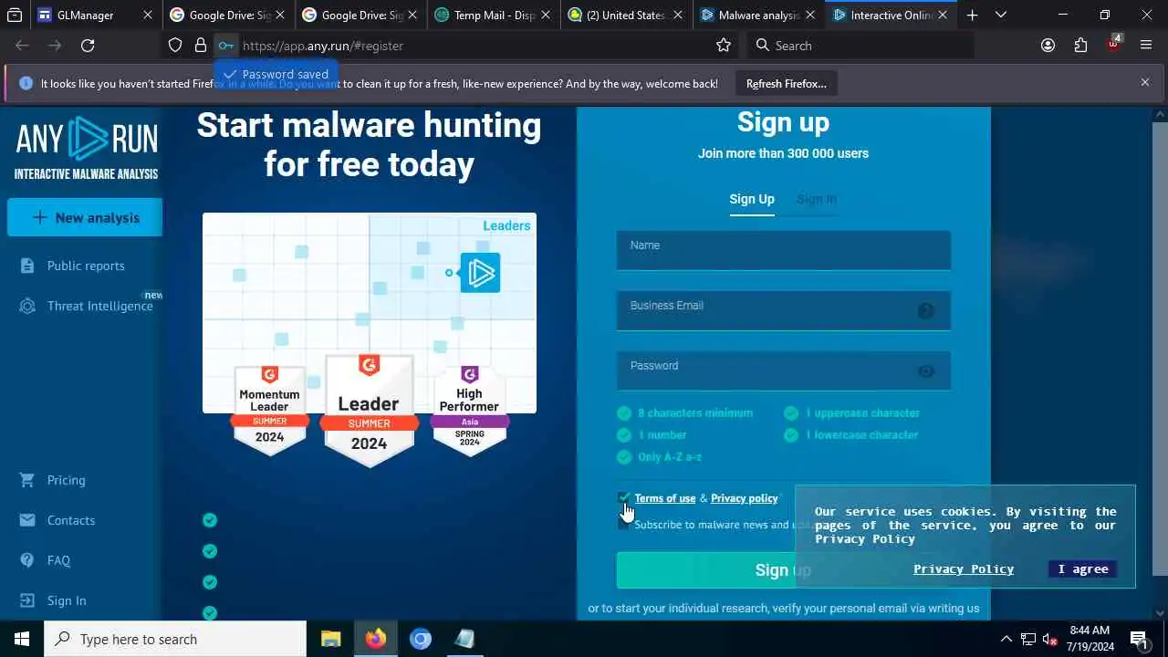Open the uBlock Origin extension icon

[1113, 44]
